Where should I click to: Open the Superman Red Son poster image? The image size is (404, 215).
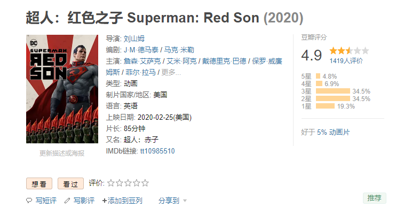(x=62, y=89)
